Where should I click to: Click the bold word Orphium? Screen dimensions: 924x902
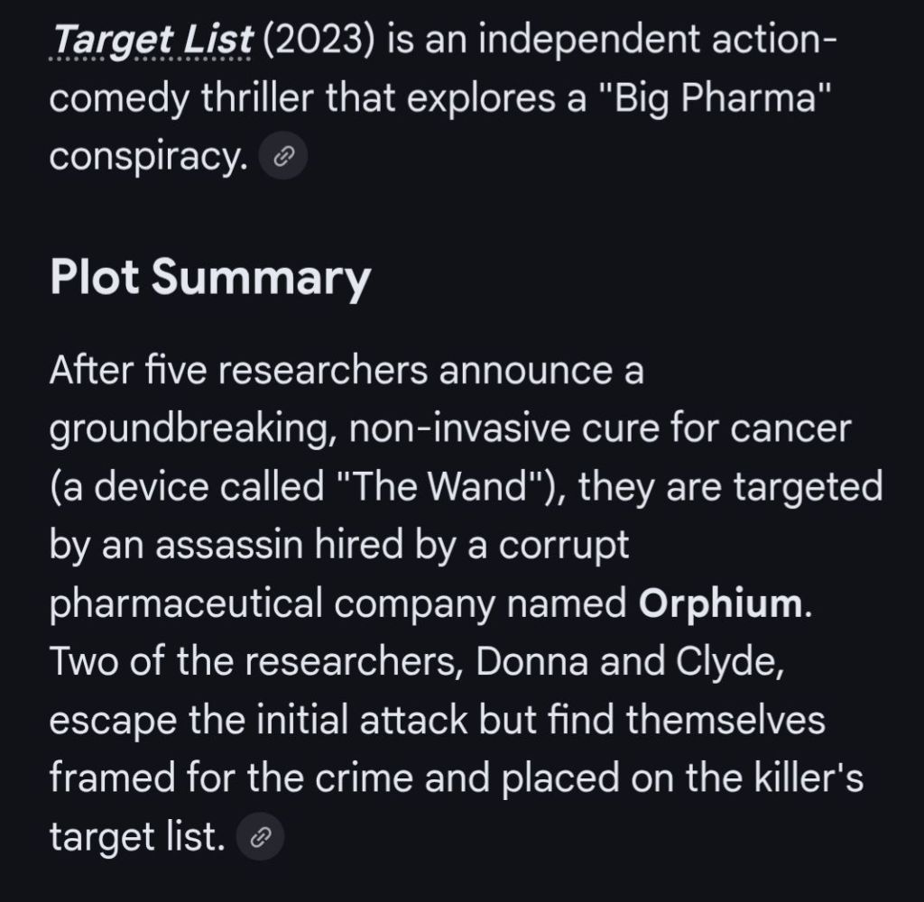tap(720, 604)
